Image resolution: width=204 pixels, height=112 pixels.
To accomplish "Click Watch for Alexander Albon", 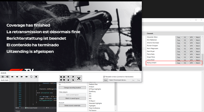I will tap(198, 37).
